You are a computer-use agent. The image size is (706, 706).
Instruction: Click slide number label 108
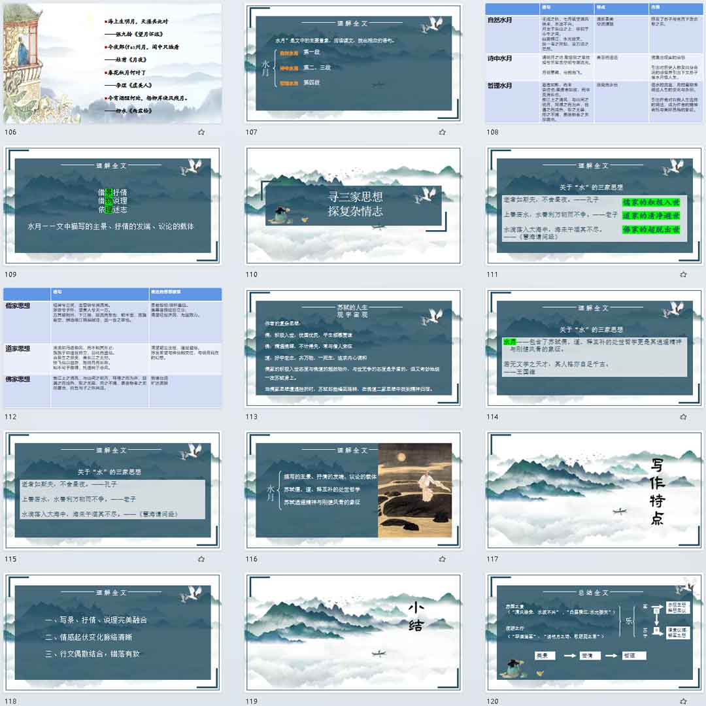click(492, 132)
